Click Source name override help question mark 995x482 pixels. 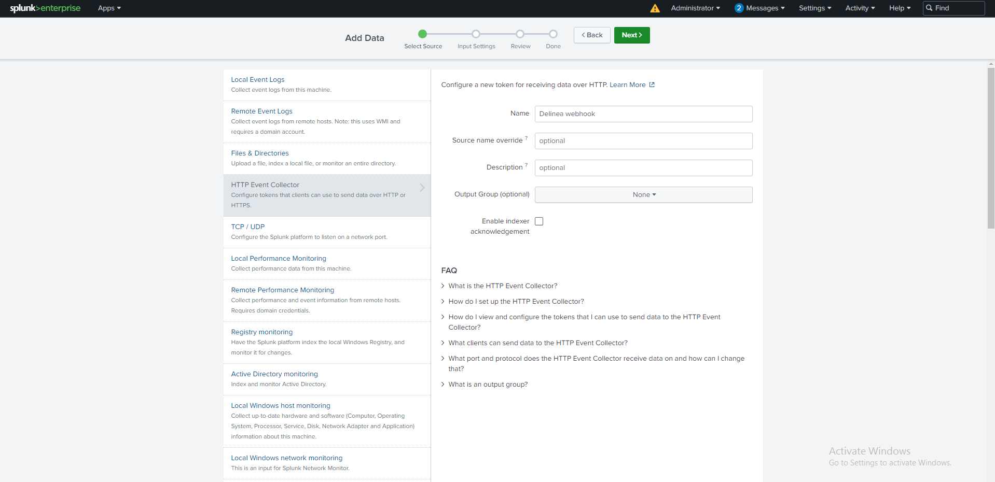[x=526, y=138]
